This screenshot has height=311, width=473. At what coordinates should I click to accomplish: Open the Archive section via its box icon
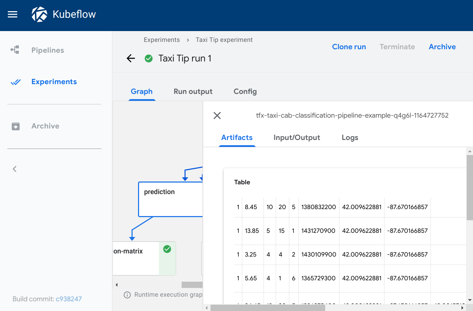point(16,126)
